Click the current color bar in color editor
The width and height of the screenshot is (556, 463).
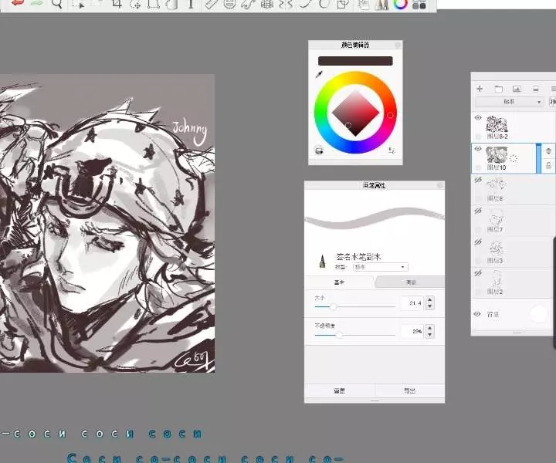tap(355, 61)
